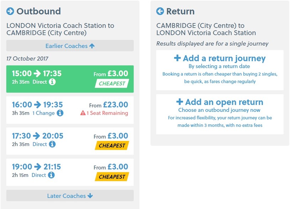292x209 pixels.
Task: Choose the 16:00 to 19:35 coach
Action: pyautogui.click(x=70, y=110)
